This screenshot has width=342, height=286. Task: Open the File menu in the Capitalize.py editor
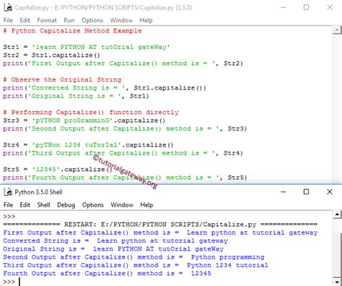click(x=8, y=20)
